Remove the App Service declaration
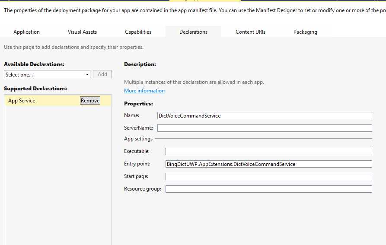This screenshot has width=386, height=245. (90, 101)
